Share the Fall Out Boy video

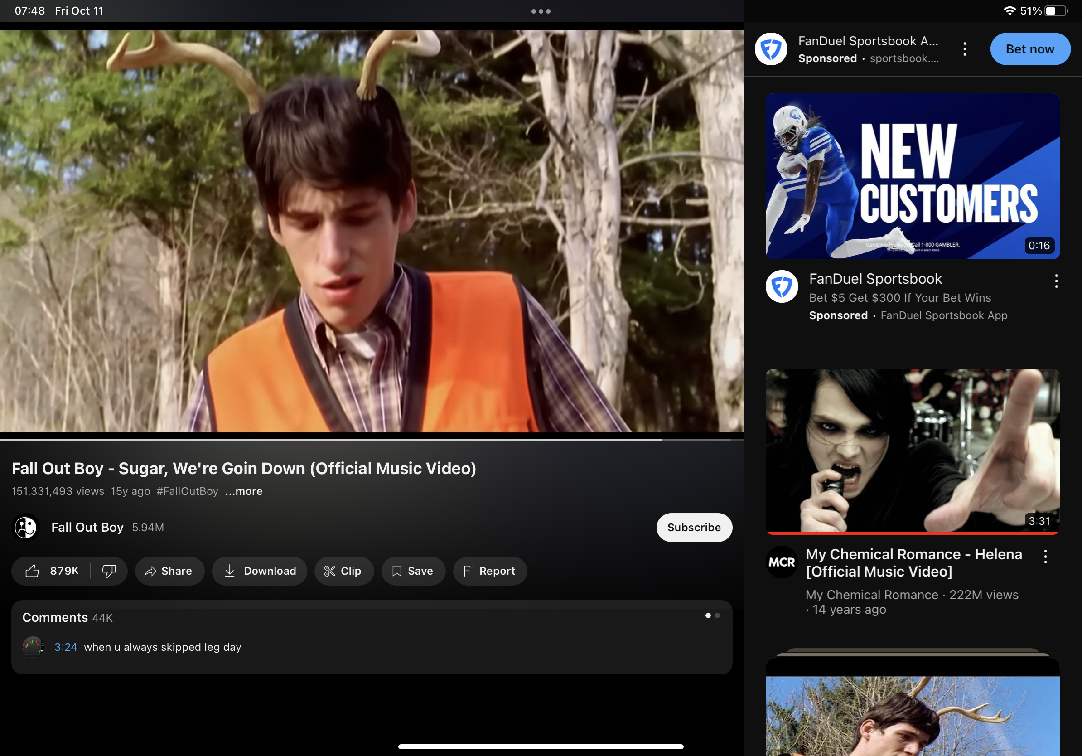169,571
